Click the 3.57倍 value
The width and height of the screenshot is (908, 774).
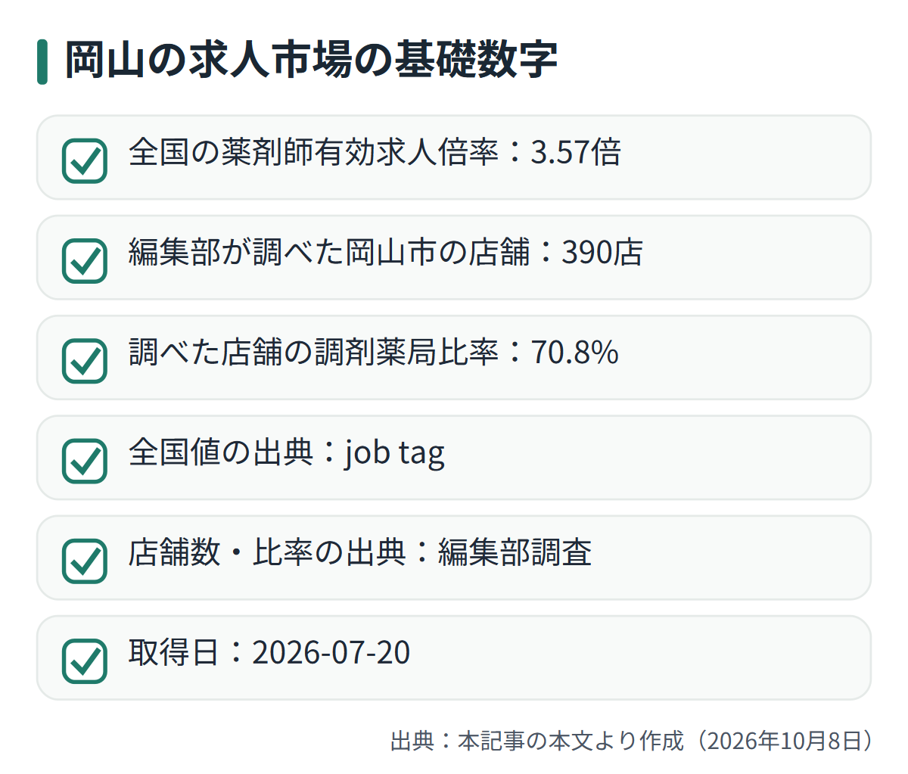(576, 152)
